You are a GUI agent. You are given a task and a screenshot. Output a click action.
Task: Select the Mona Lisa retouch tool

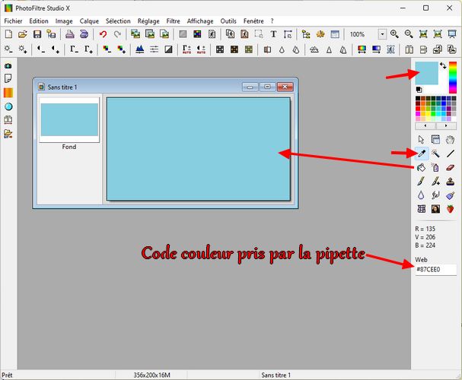click(x=435, y=209)
